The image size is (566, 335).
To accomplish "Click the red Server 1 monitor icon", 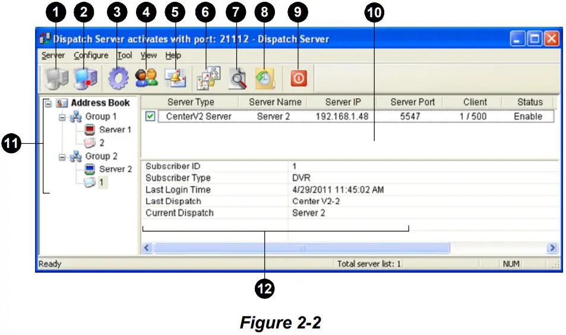I will (90, 129).
